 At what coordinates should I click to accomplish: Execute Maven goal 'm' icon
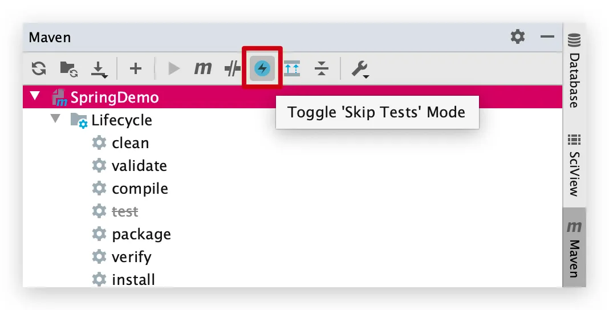point(203,69)
